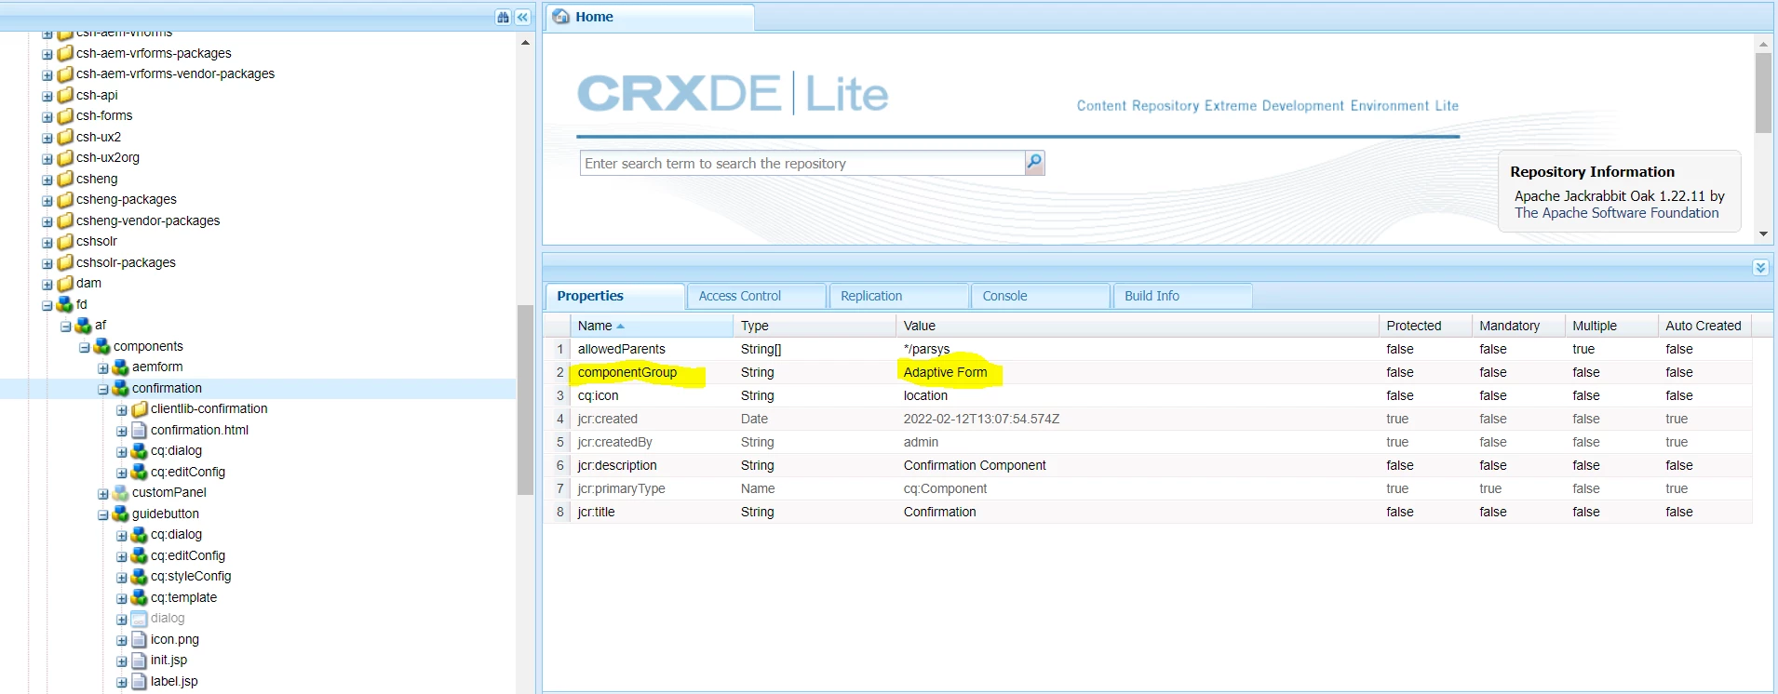Collapse the guidebutton node

point(103,514)
